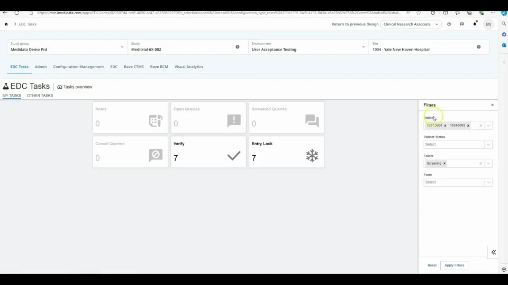Remove the Screening folder tag
Viewport: 508px width, 285px height.
tap(444, 164)
